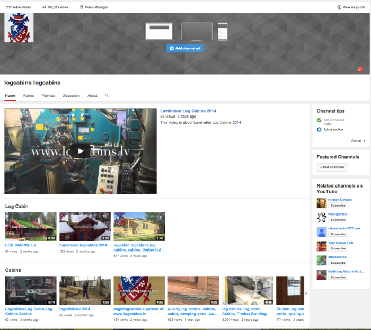Open logcabinslv 2014 video thumbnail

point(85,290)
